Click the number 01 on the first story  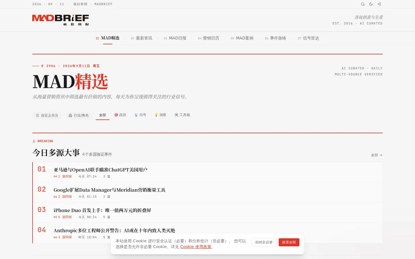pos(42,169)
